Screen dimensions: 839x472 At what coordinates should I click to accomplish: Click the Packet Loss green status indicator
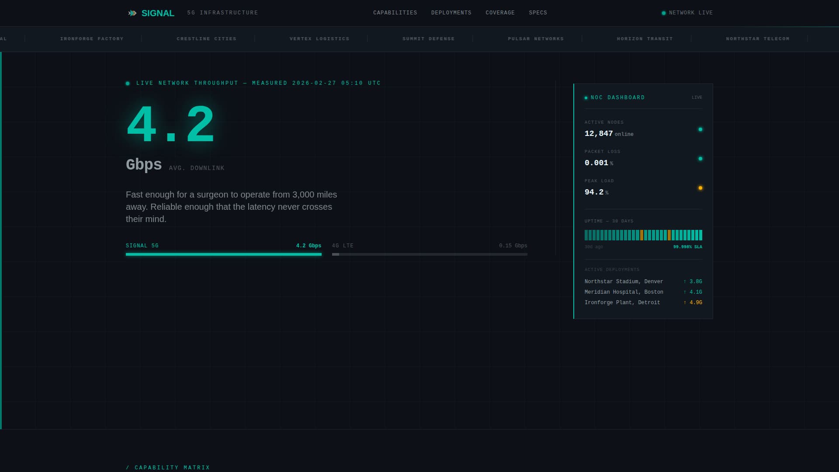coord(700,159)
